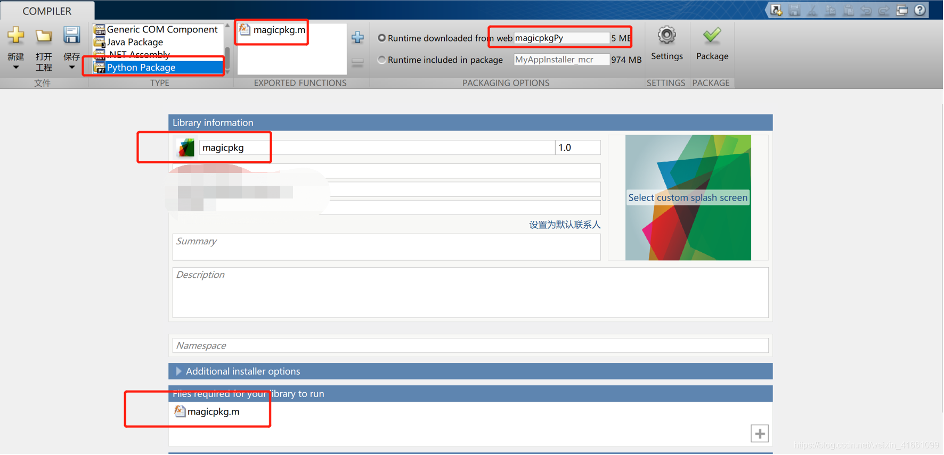The image size is (944, 455).
Task: Add exported function with blue plus
Action: tap(358, 37)
